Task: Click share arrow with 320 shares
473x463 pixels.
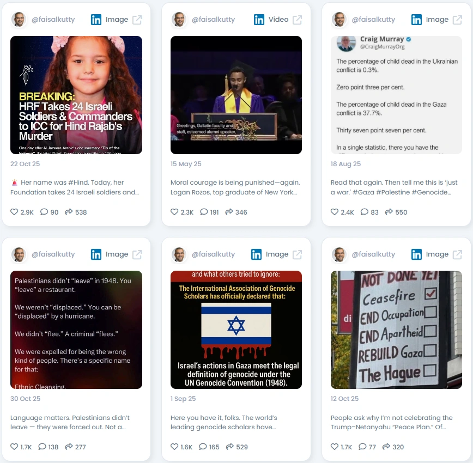Action: click(386, 447)
